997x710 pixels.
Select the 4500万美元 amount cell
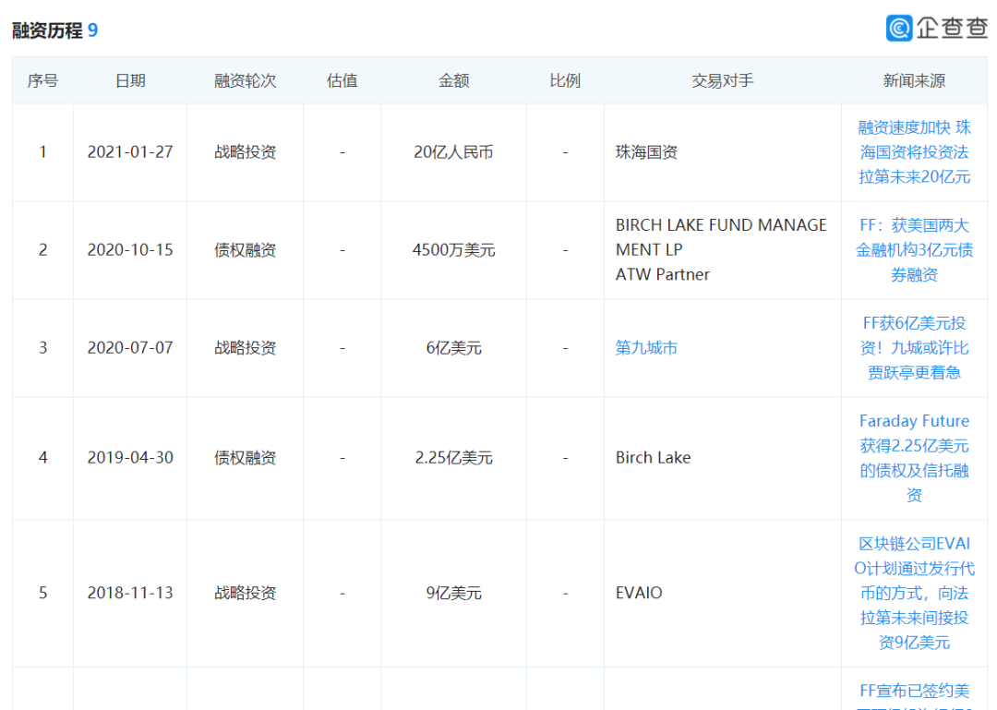coord(453,250)
